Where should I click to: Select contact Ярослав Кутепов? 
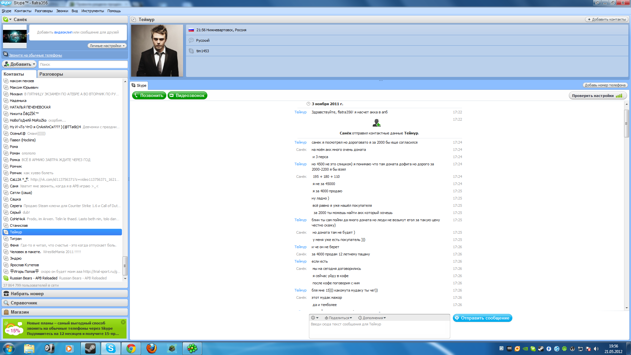point(62,265)
